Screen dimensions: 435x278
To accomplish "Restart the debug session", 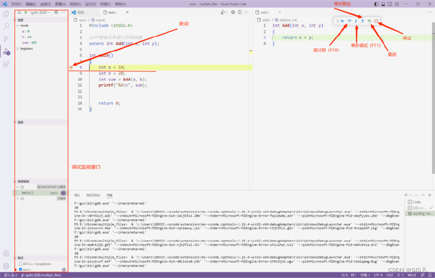I will pyautogui.click(x=369, y=21).
